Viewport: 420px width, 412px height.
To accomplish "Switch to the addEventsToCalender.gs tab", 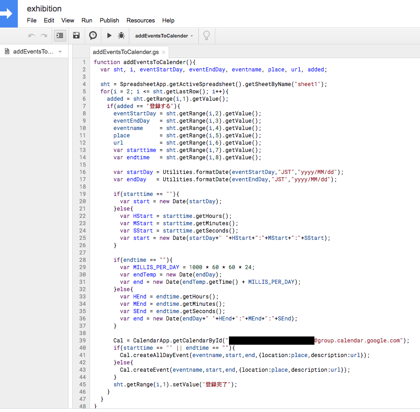I will (126, 52).
